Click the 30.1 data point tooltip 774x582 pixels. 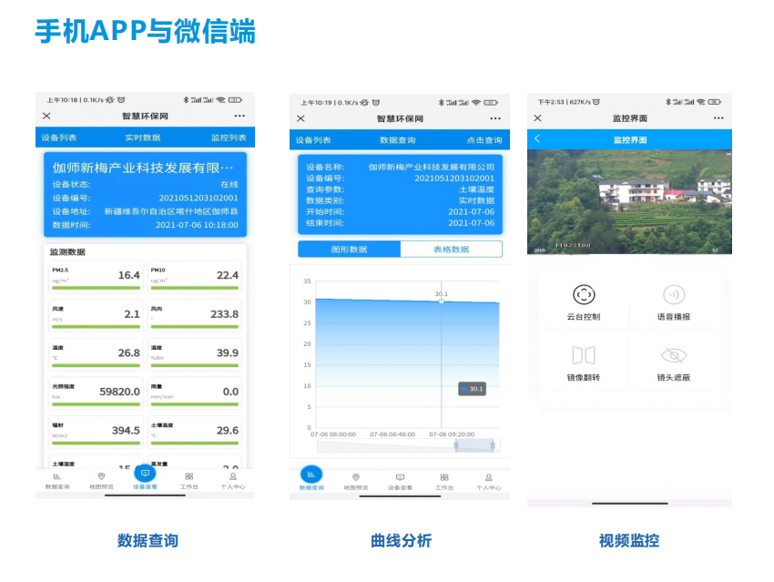tap(472, 387)
